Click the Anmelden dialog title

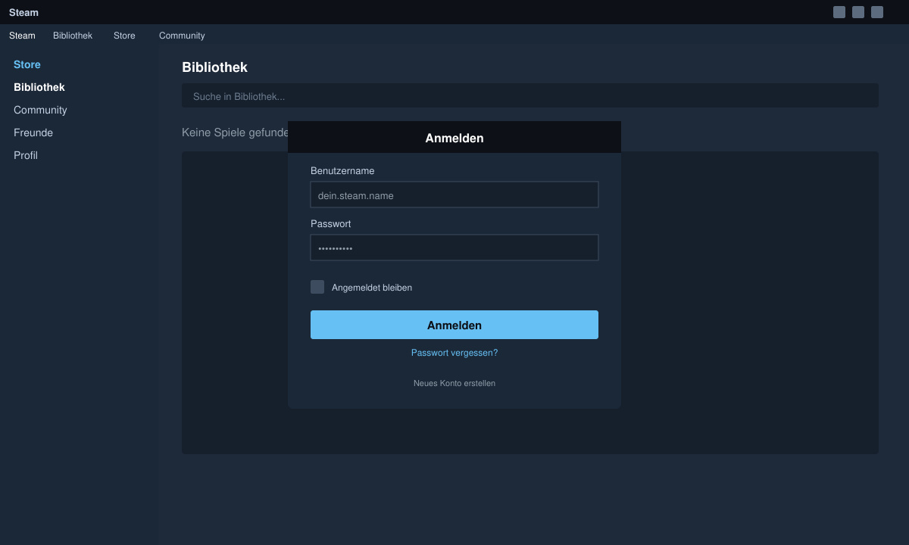[454, 138]
